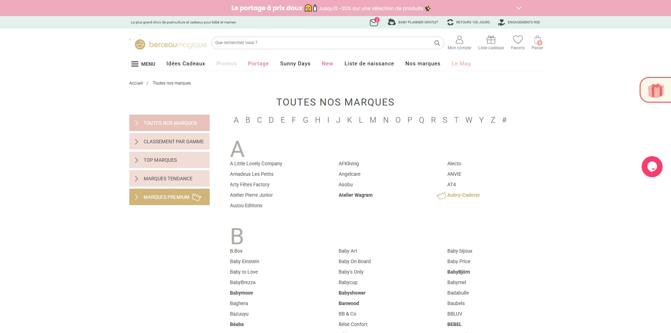Click the berceaumagique logo
The image size is (671, 333).
(168, 43)
